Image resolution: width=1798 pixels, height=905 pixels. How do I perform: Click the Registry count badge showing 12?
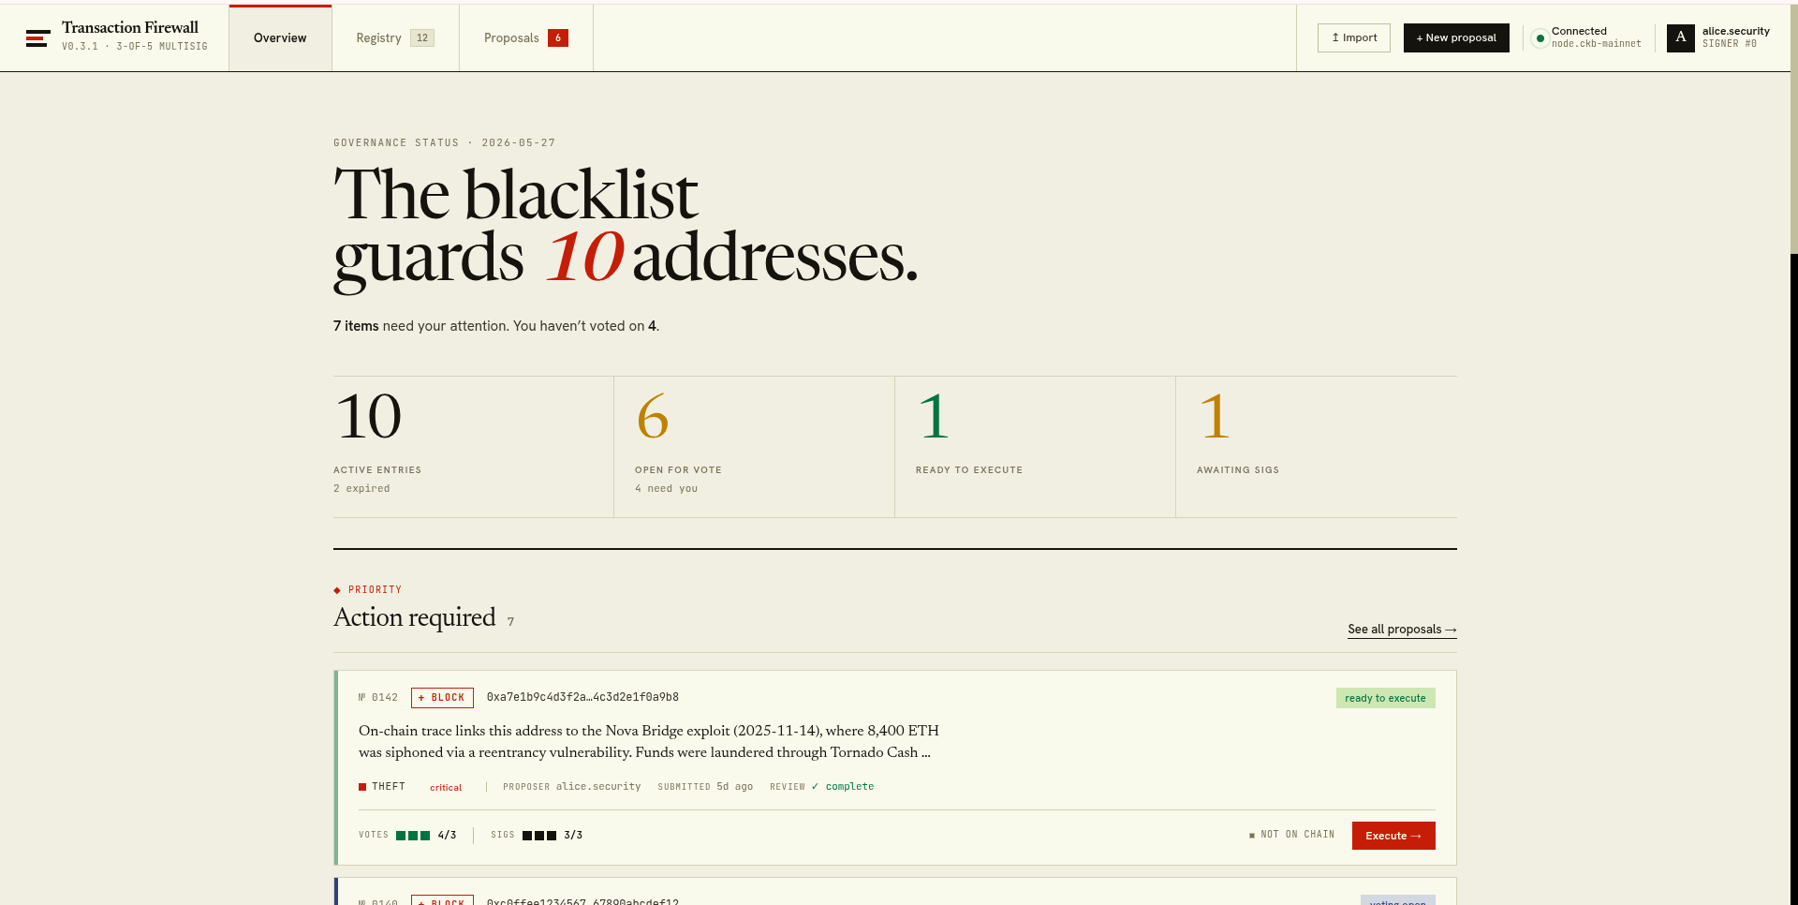pyautogui.click(x=422, y=37)
